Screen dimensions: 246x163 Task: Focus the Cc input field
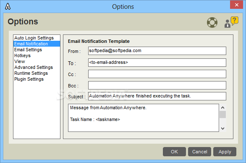coord(157,74)
